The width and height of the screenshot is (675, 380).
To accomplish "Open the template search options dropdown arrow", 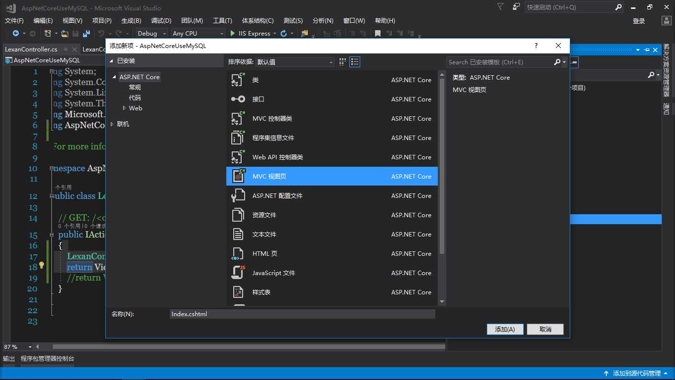I will pos(564,62).
